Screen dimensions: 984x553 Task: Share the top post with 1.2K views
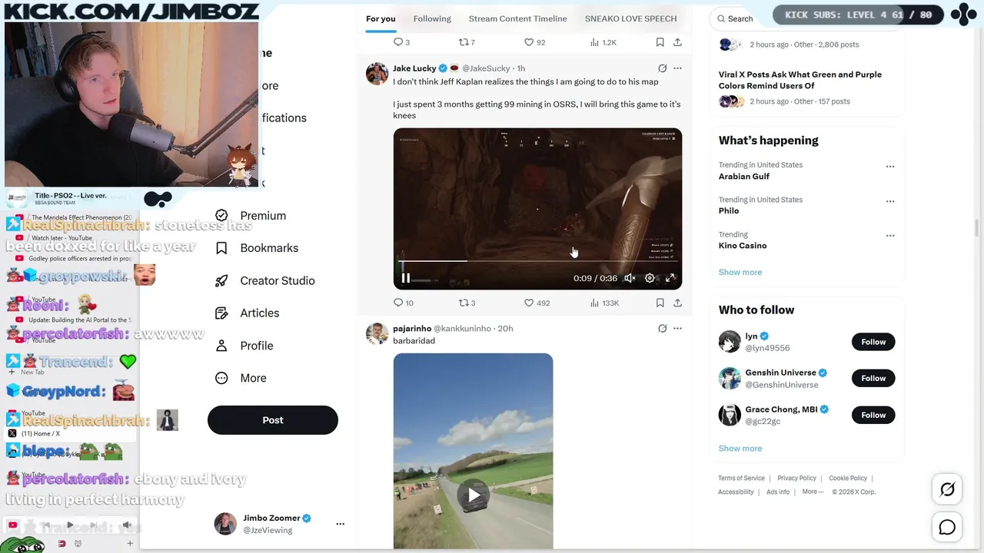pyautogui.click(x=677, y=42)
